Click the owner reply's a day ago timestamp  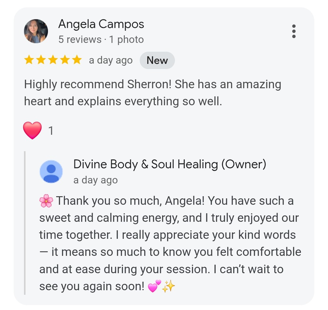click(x=95, y=180)
